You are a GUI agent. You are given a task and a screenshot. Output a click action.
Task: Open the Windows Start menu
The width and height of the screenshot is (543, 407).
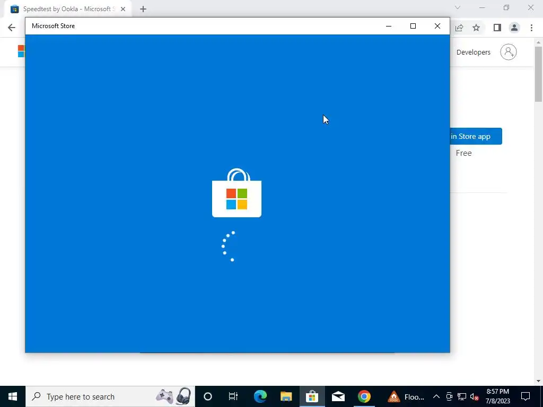13,396
